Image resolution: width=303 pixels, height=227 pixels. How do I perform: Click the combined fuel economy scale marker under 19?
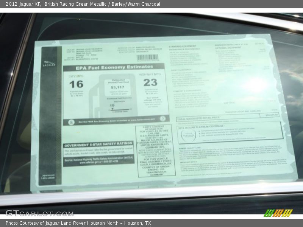112,109
